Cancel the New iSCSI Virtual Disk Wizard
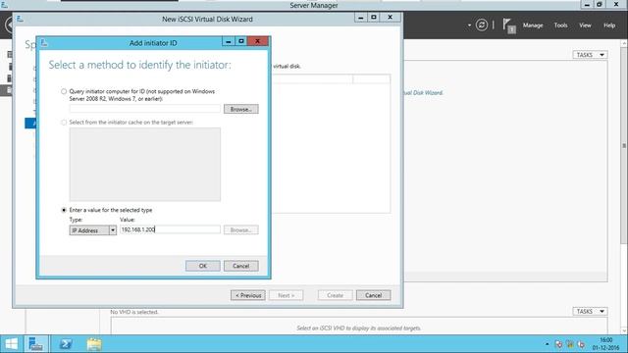This screenshot has width=628, height=353. coord(373,295)
